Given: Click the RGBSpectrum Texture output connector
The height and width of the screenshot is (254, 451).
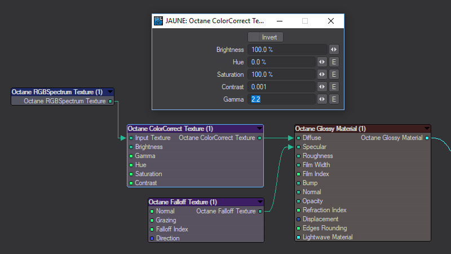Looking at the screenshot, I should [x=110, y=101].
